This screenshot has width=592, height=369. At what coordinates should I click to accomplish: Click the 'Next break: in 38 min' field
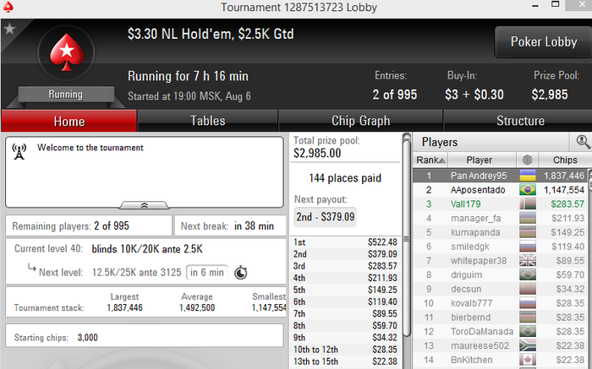click(230, 225)
